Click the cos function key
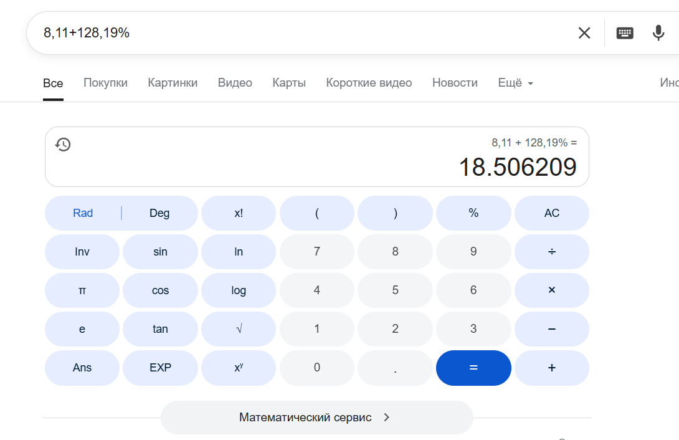679x440 pixels. (160, 290)
